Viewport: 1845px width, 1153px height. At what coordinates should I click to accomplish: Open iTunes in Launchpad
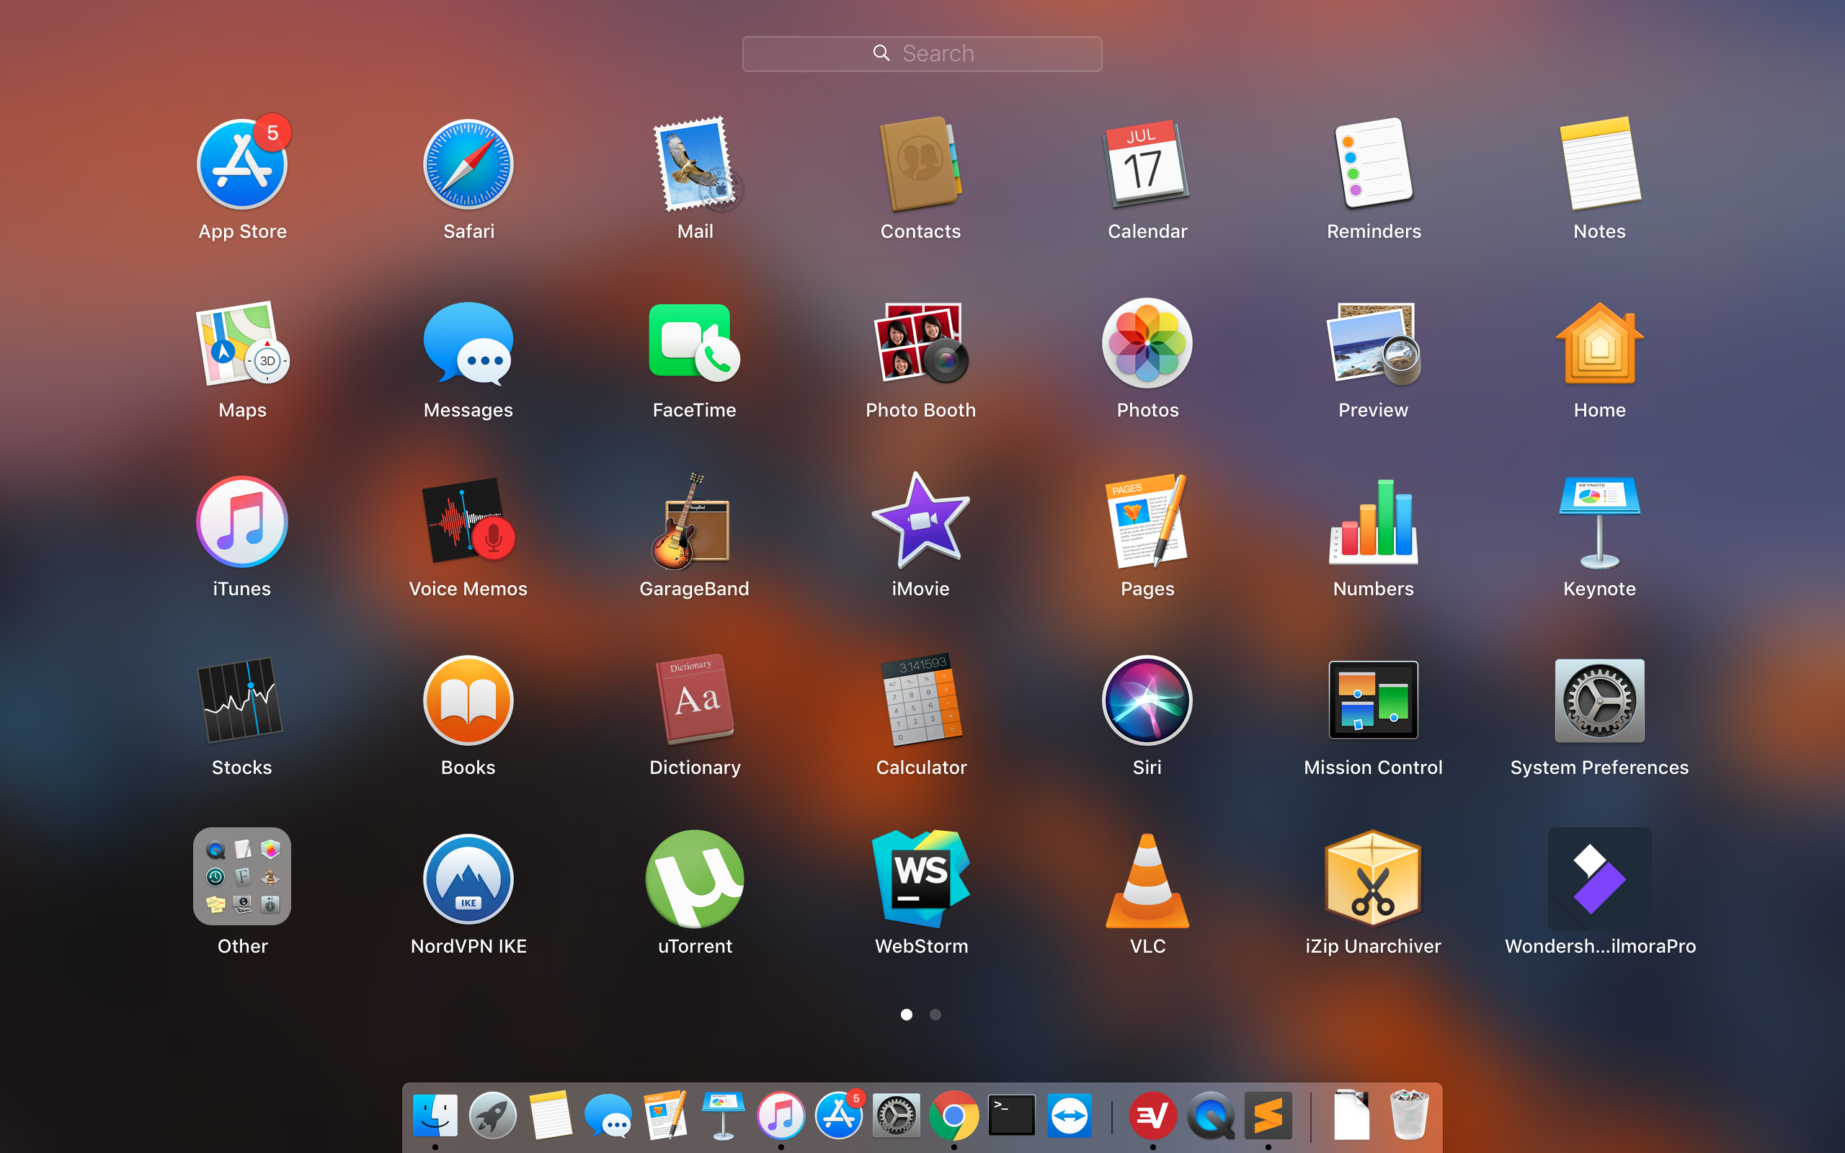[x=242, y=522]
